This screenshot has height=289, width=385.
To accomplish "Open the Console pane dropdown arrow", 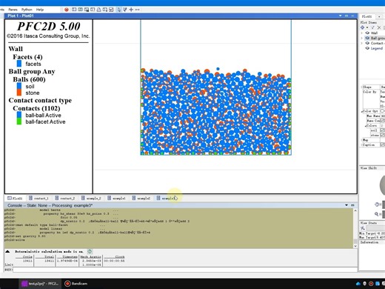I will click(x=346, y=205).
